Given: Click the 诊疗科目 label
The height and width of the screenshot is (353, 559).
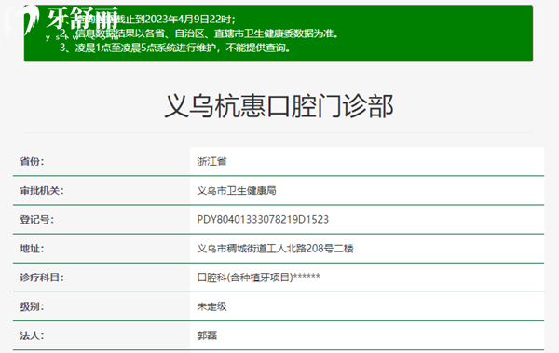Looking at the screenshot, I should 42,278.
